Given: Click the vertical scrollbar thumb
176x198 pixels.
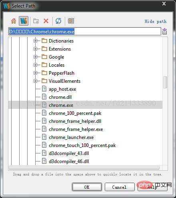Looking at the screenshot, I should tap(165, 82).
